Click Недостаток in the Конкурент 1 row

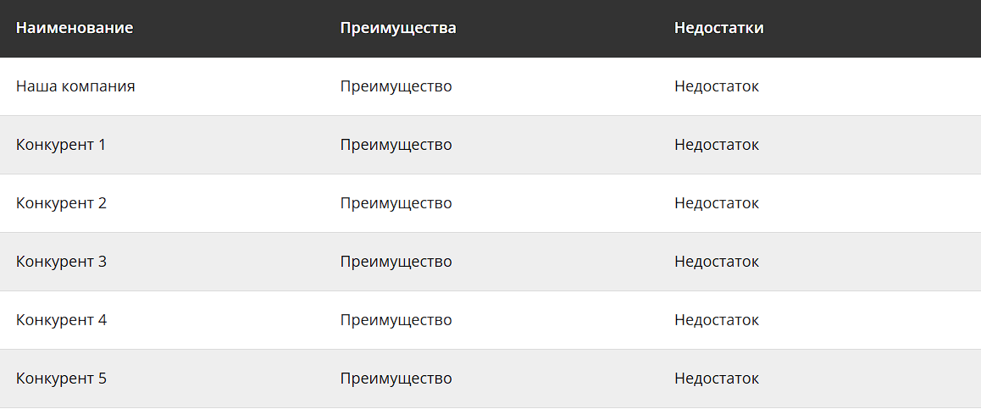tap(717, 146)
